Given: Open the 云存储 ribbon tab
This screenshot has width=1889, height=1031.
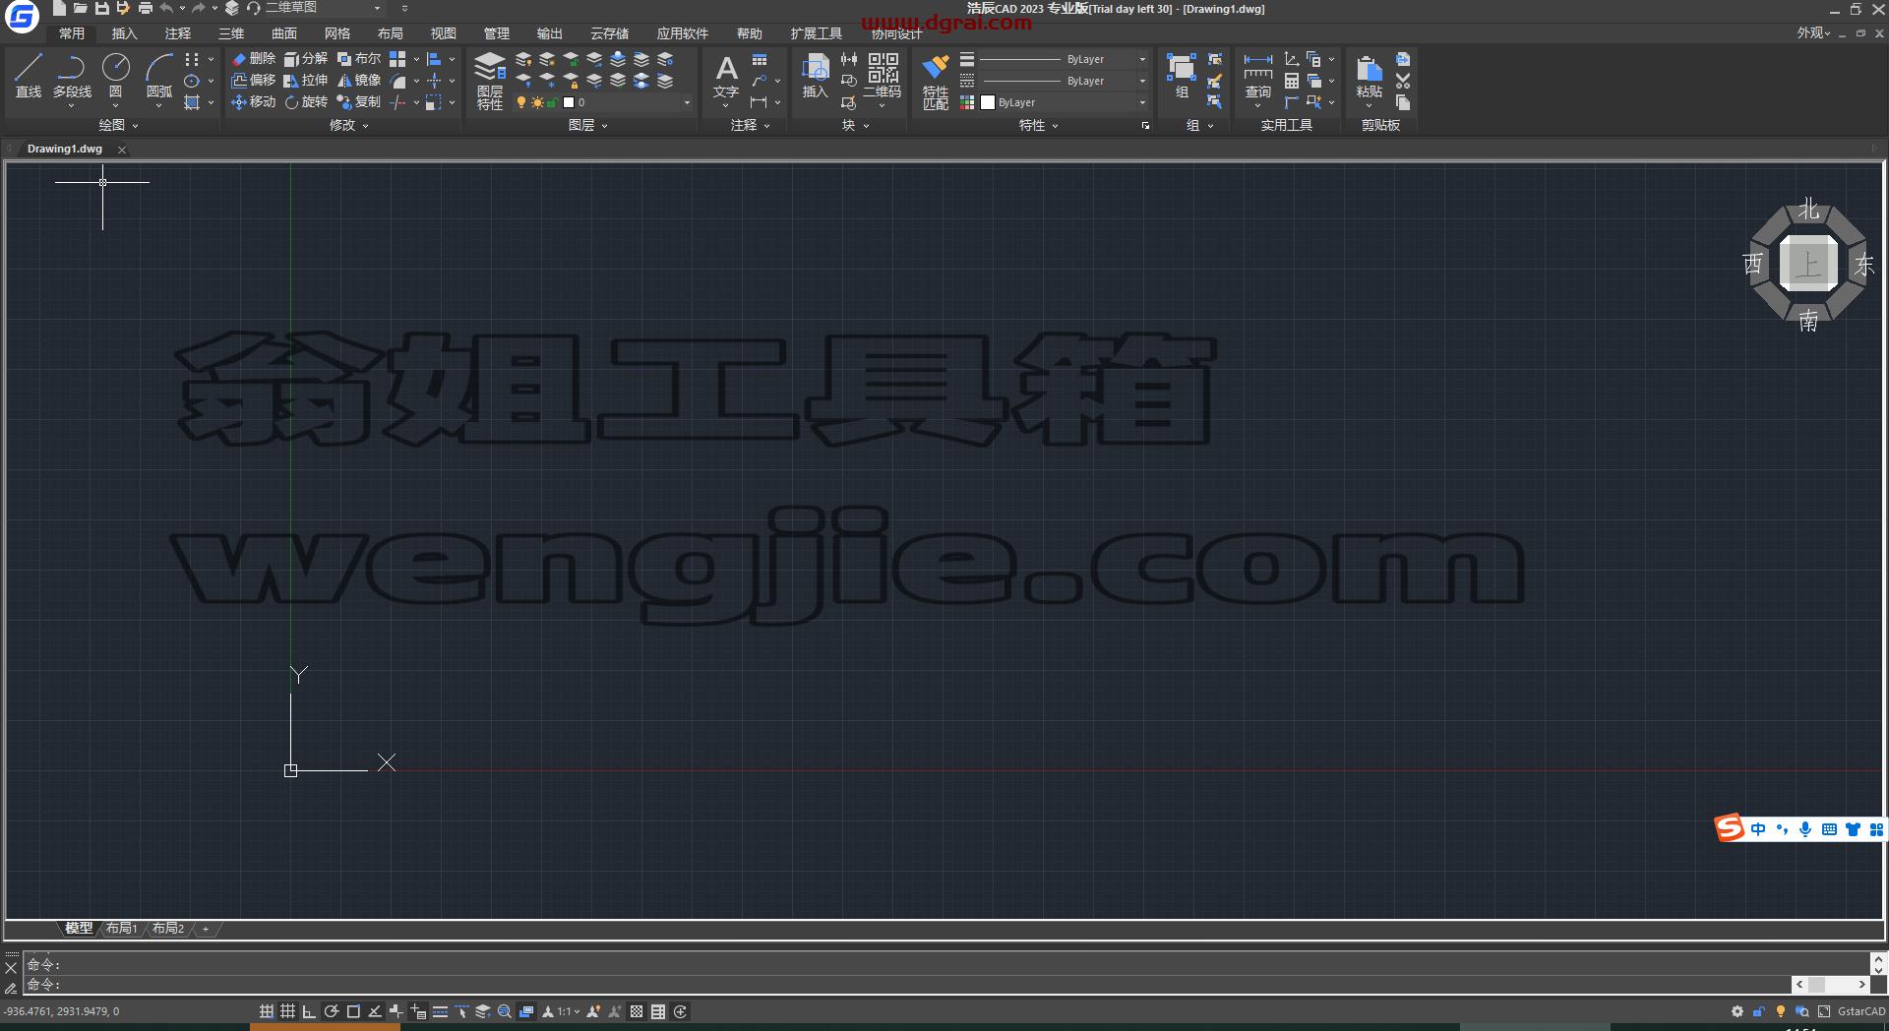Looking at the screenshot, I should [x=610, y=33].
